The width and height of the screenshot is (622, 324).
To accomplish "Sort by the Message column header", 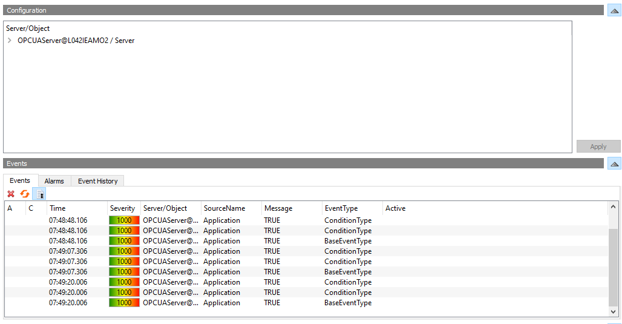I will pos(292,208).
